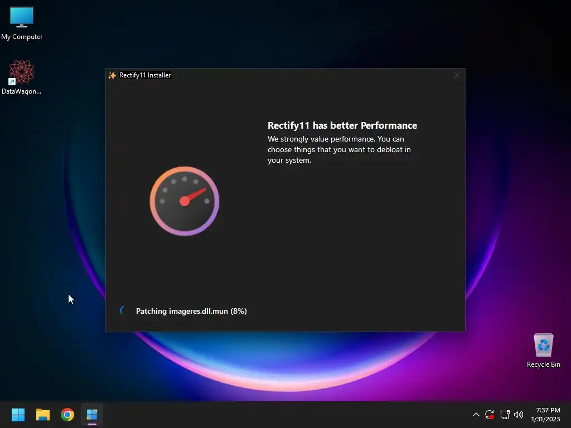
Task: Select the Recycle Bin desktop icon
Action: pos(543,351)
